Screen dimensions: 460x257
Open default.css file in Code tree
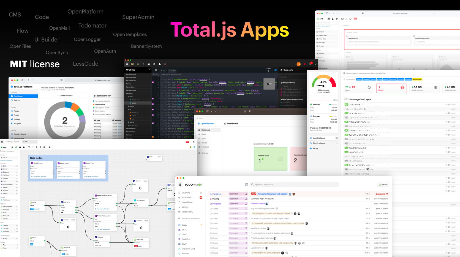135,100
